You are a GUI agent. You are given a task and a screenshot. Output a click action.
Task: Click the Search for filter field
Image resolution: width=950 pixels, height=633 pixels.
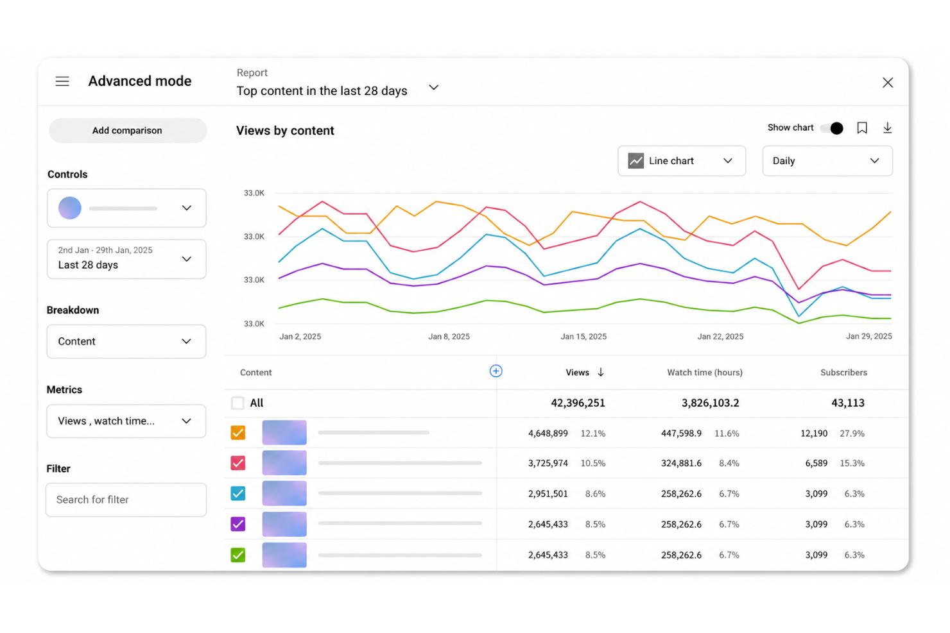point(126,500)
